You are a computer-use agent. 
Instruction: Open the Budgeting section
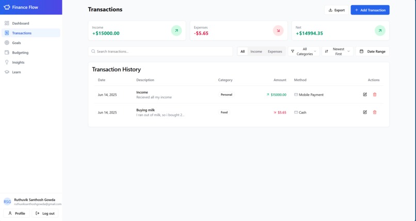click(31, 52)
